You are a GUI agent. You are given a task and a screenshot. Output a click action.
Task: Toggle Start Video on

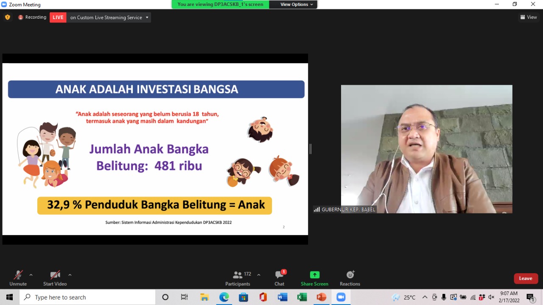click(55, 278)
